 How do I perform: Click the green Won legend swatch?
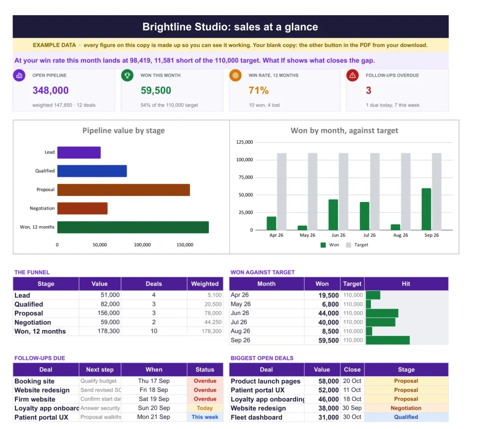pos(323,245)
